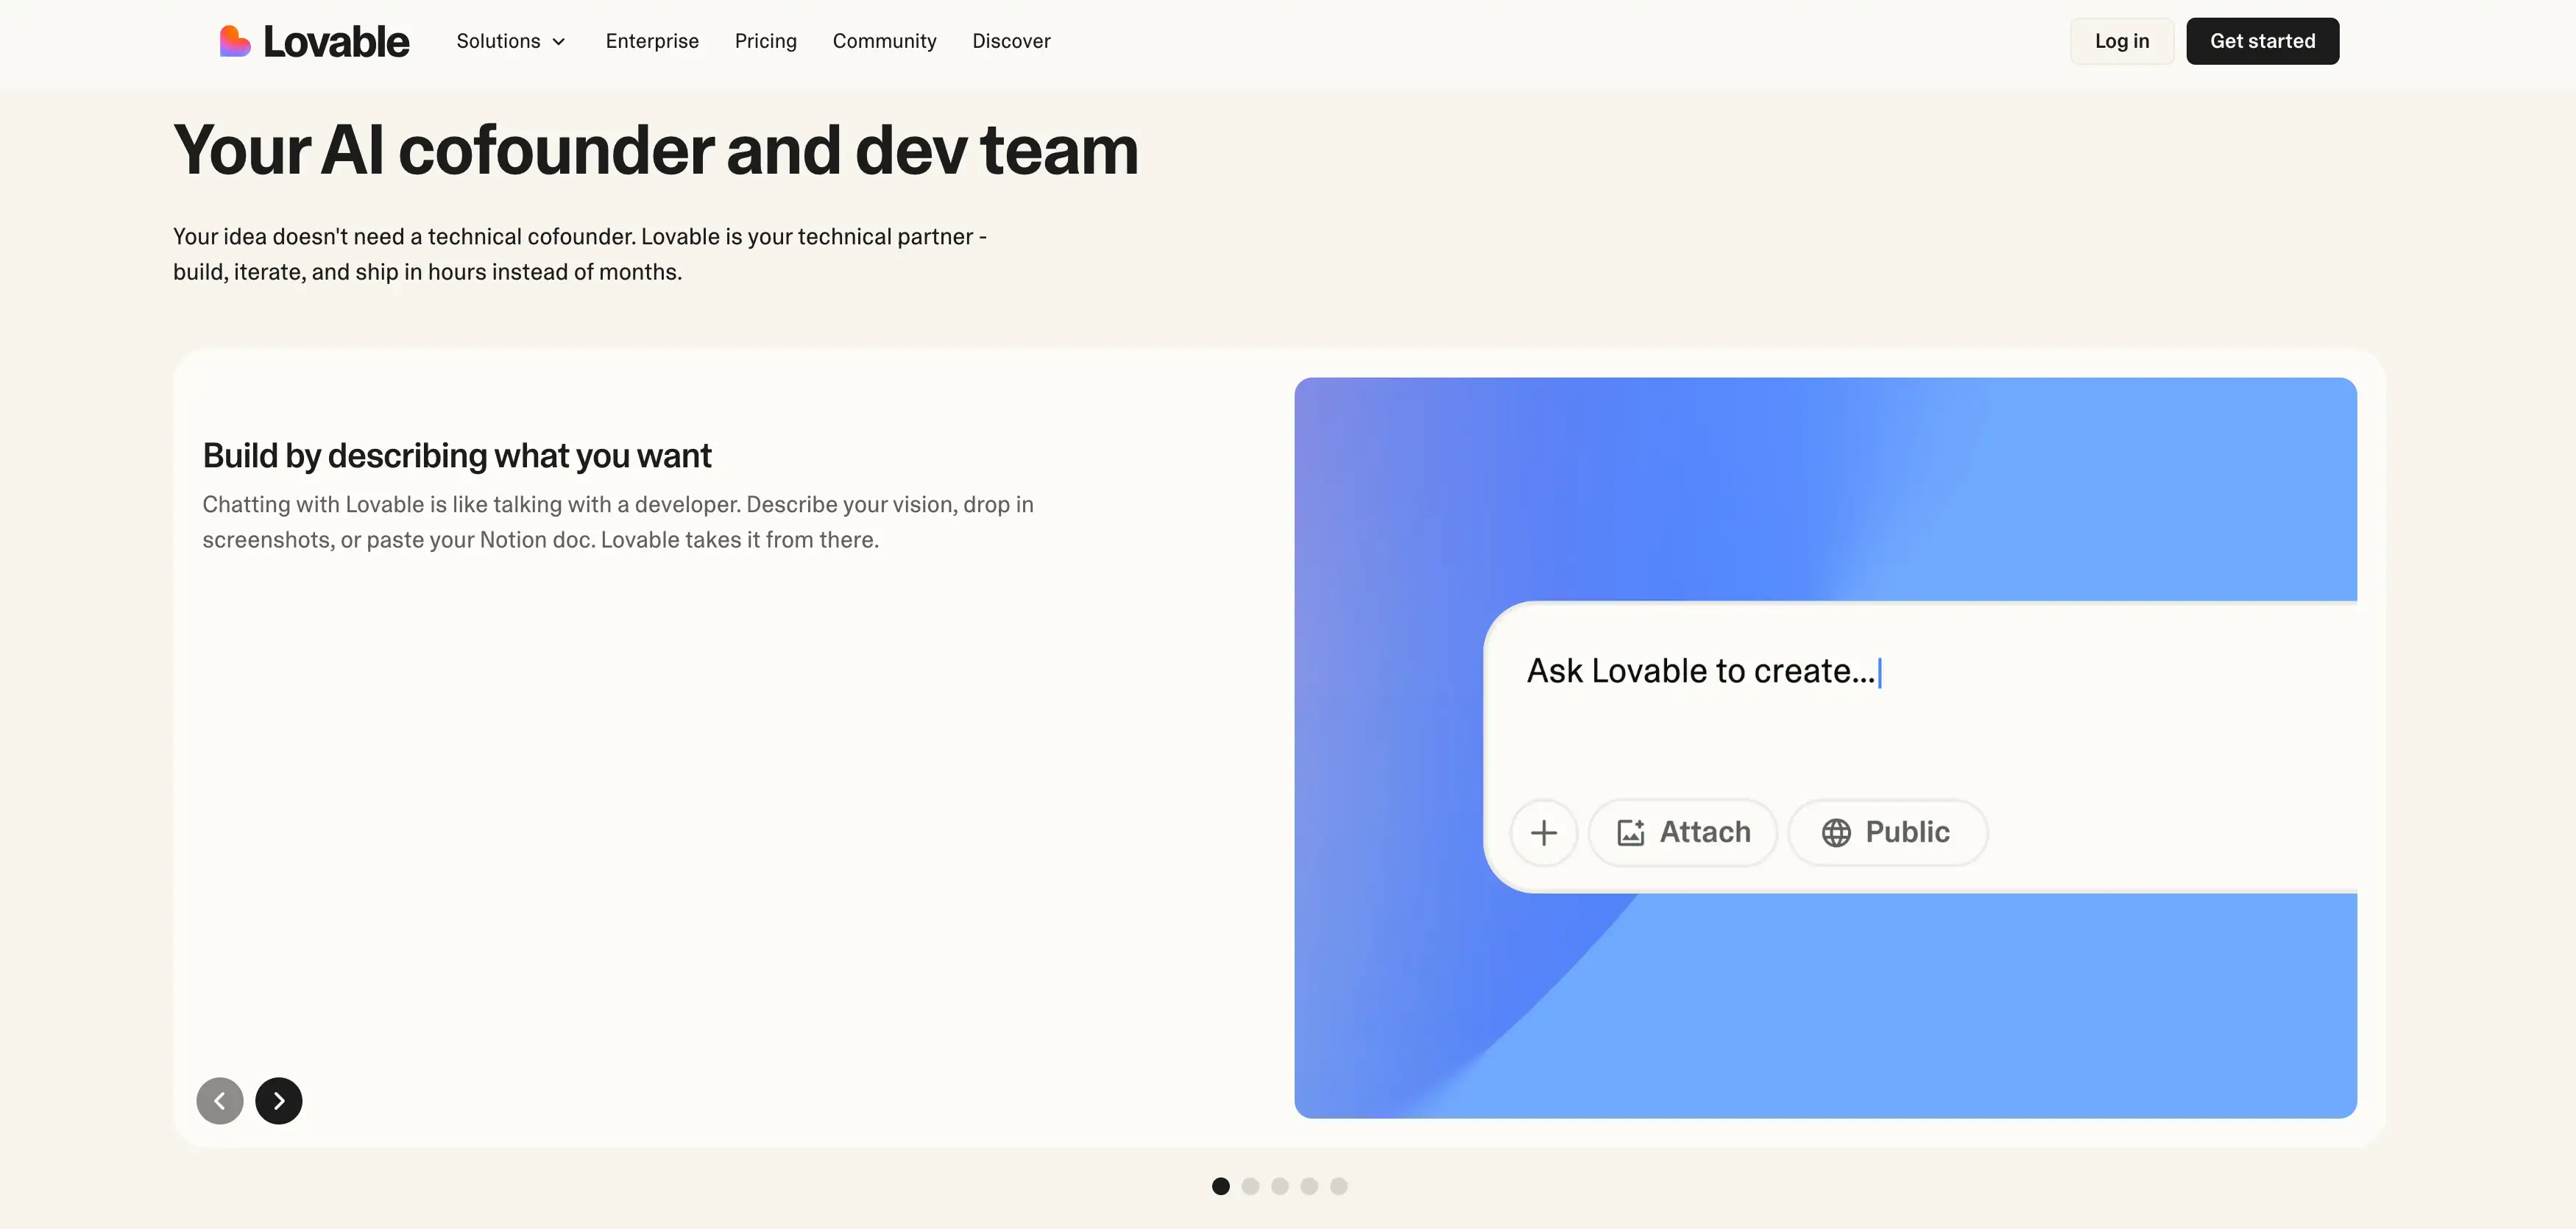The image size is (2576, 1229).
Task: Advance the carousel with the next arrow
Action: coord(279,1100)
